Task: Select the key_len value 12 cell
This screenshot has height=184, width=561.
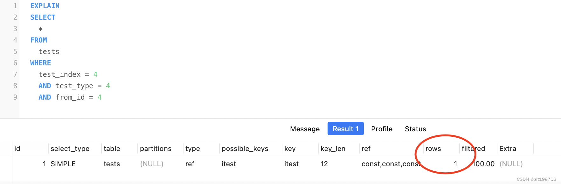Action: point(324,164)
